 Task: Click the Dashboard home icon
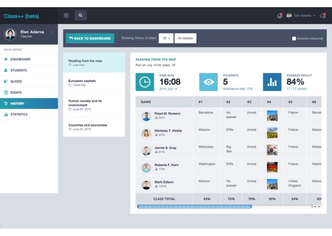click(x=6, y=59)
